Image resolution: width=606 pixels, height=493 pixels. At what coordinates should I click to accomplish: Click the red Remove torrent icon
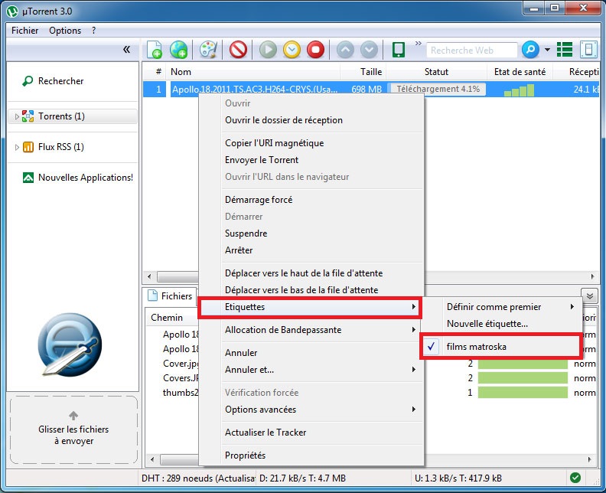tap(238, 50)
